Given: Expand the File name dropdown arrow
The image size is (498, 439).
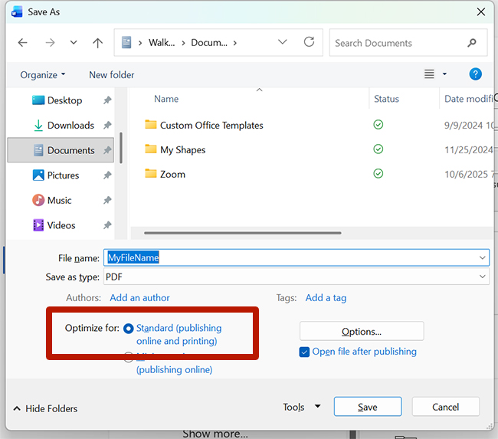Looking at the screenshot, I should (483, 257).
